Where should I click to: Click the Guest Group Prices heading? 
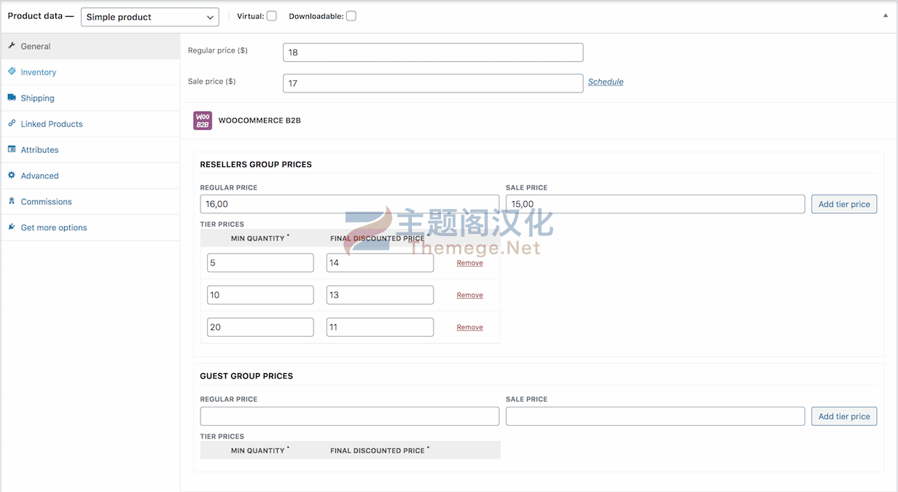point(246,376)
